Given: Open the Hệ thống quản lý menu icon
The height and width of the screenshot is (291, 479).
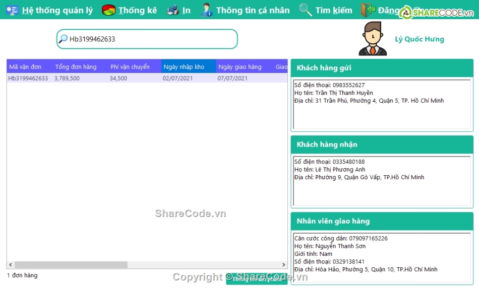Looking at the screenshot, I should [x=12, y=10].
